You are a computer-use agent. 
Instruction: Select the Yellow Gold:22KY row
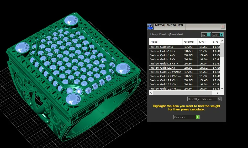(x=184, y=68)
